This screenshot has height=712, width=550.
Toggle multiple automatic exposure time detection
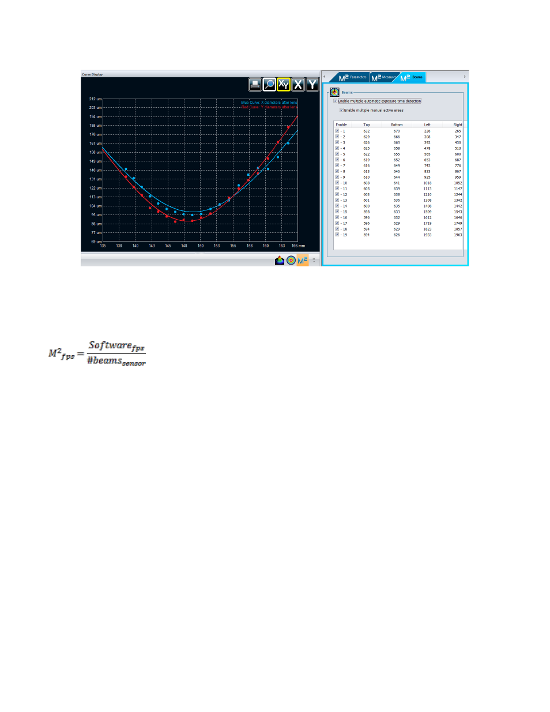(x=336, y=101)
